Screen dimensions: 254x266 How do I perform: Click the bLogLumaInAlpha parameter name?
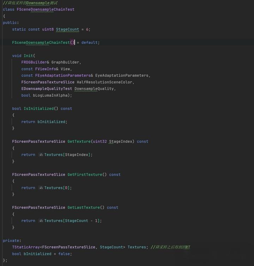tap(50, 95)
